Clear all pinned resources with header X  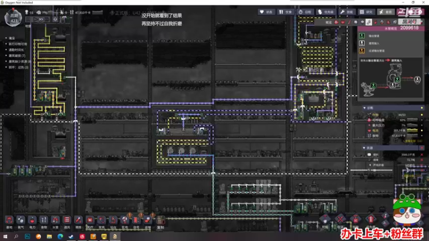421,148
